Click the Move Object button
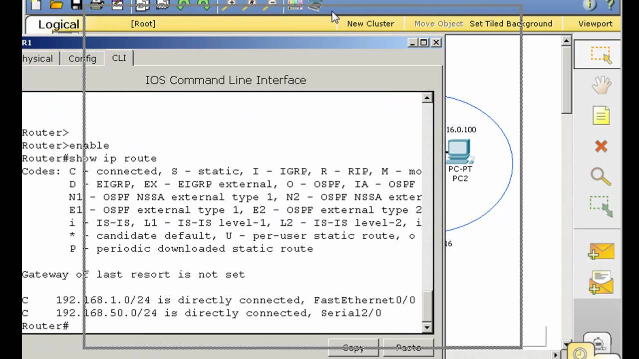This screenshot has height=359, width=639. click(438, 23)
